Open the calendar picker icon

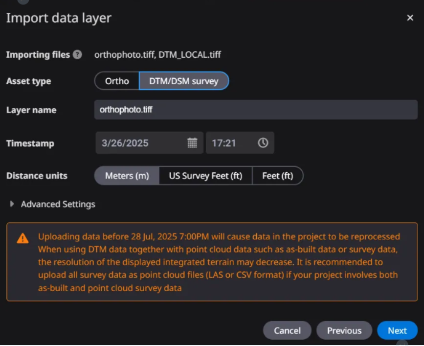(x=192, y=143)
